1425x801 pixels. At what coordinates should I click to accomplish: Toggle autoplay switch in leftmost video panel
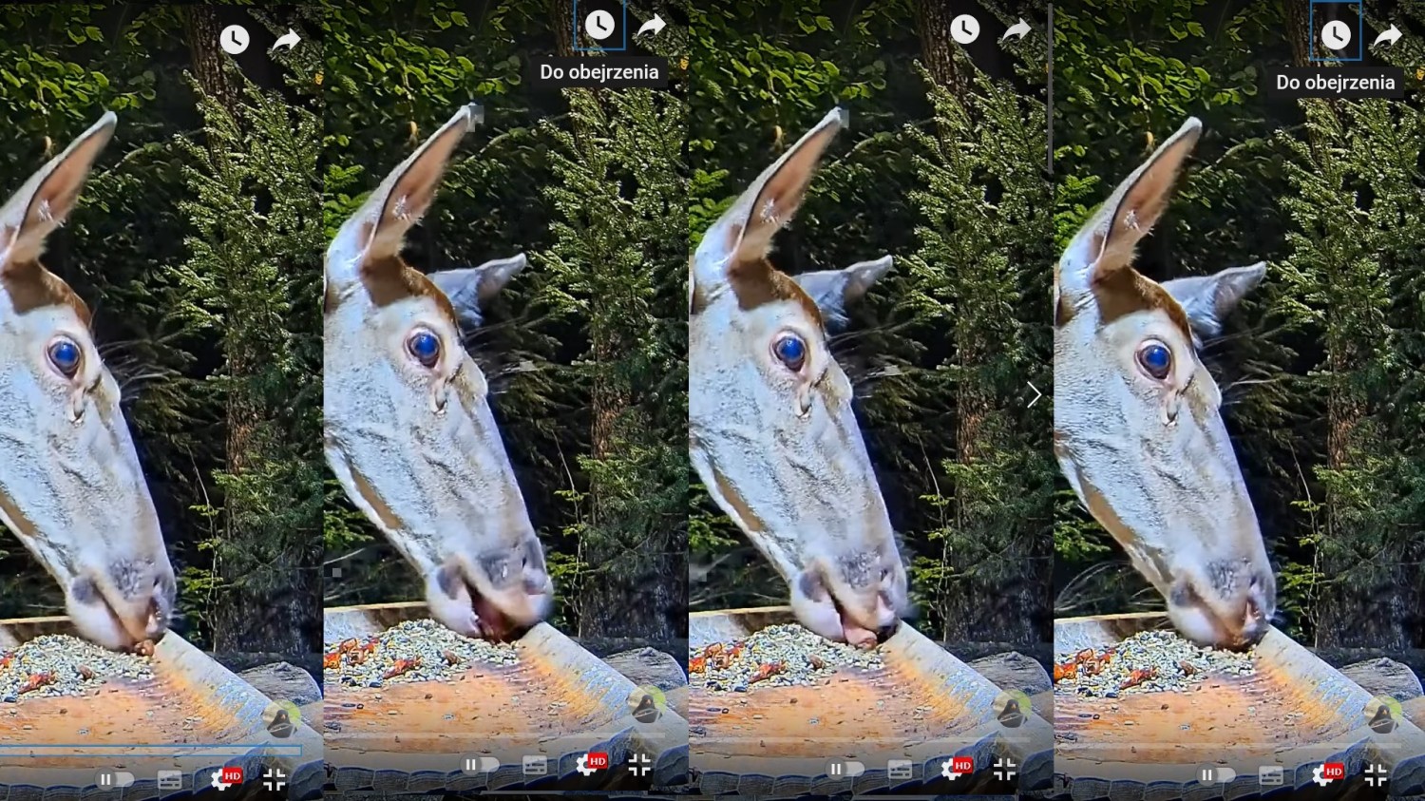(x=113, y=779)
